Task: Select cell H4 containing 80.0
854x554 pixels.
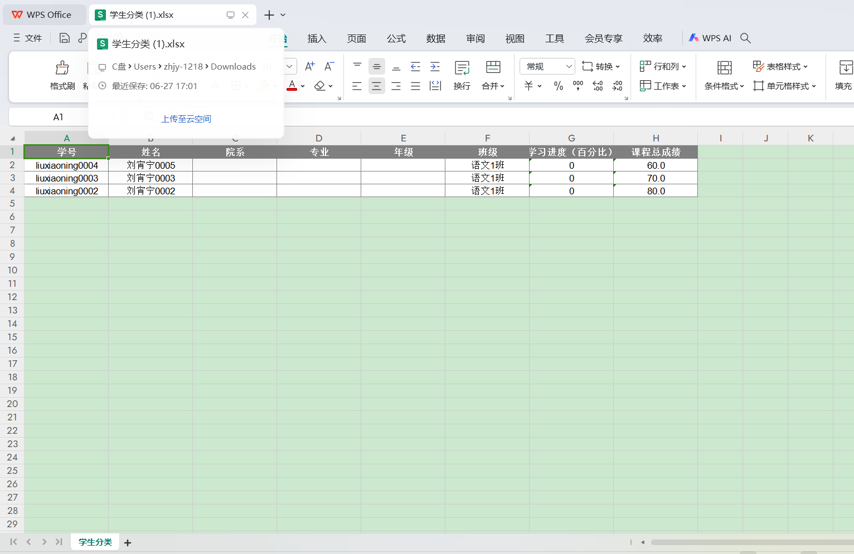Action: tap(656, 191)
